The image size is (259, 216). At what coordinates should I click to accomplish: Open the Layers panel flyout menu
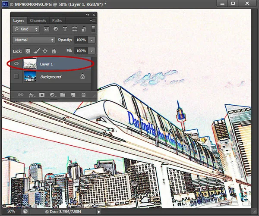93,20
